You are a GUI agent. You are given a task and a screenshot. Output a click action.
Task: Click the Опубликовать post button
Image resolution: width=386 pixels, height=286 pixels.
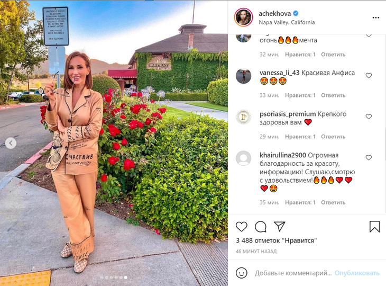click(x=357, y=273)
